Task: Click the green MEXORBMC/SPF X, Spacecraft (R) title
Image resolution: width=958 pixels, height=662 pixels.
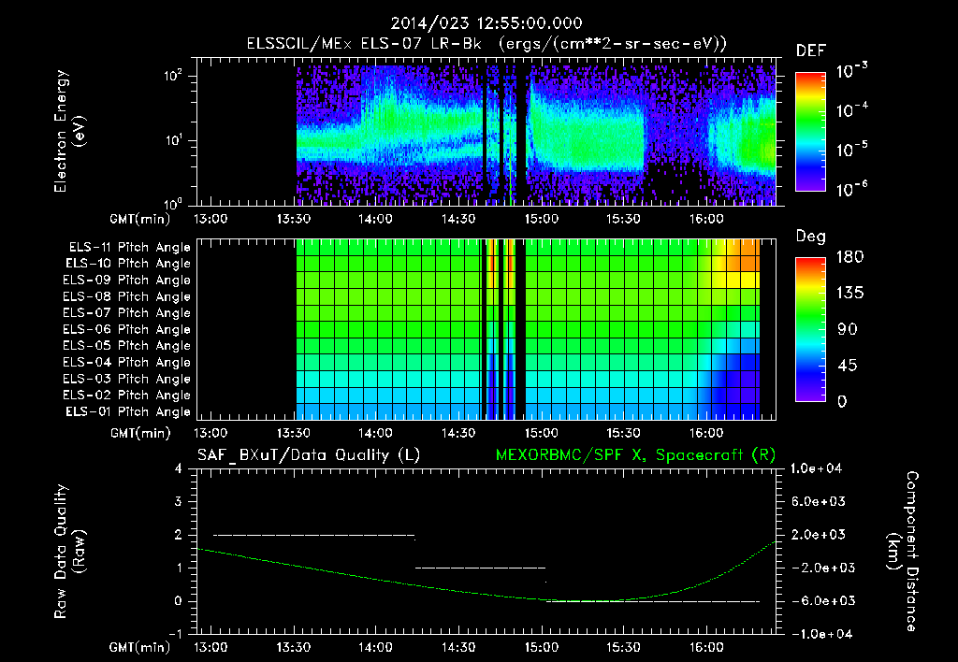Action: (635, 455)
